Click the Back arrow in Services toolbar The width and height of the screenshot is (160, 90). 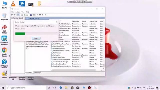coord(12,15)
